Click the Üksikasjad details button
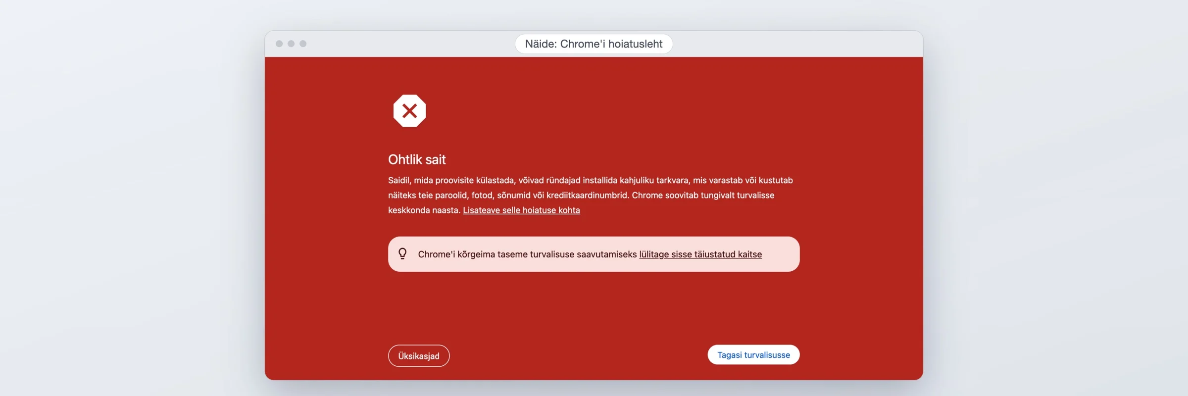Screen dimensions: 1188x396 tap(419, 356)
